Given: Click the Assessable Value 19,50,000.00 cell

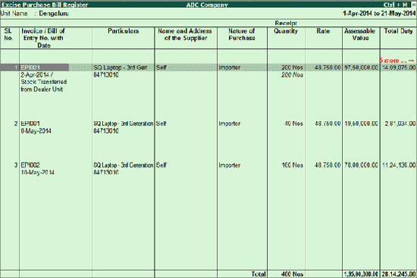Looking at the screenshot, I should click(x=361, y=123).
